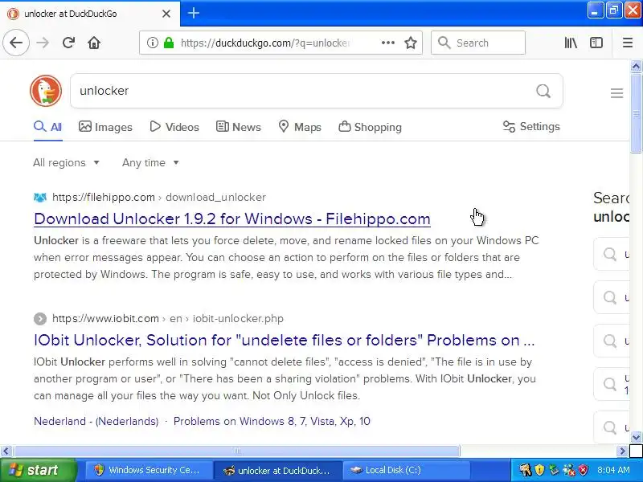Go back to the previous page
Screen dimensions: 643x482
coord(16,43)
